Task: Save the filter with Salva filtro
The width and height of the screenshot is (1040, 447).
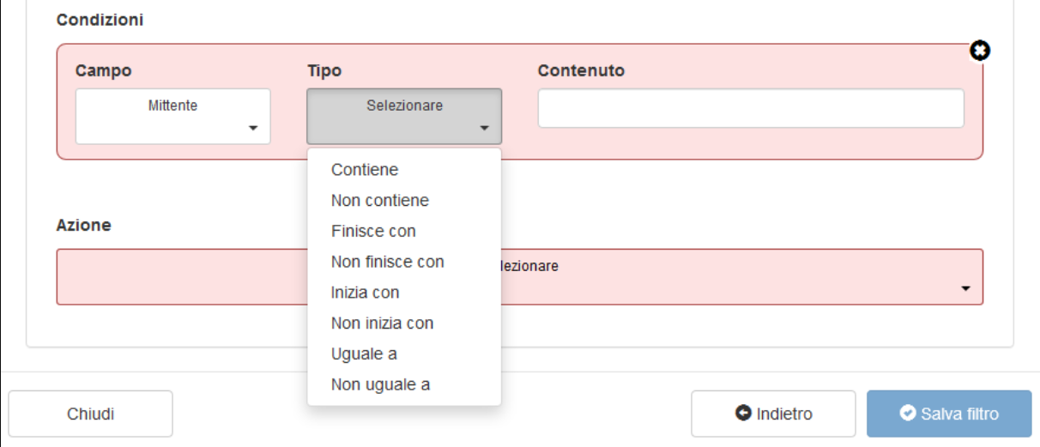Action: 949,414
